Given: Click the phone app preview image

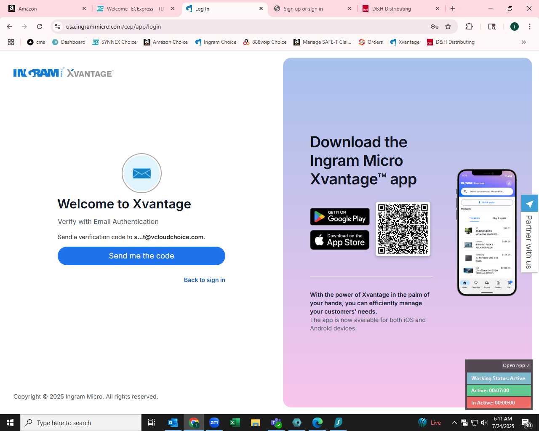Looking at the screenshot, I should click(487, 232).
